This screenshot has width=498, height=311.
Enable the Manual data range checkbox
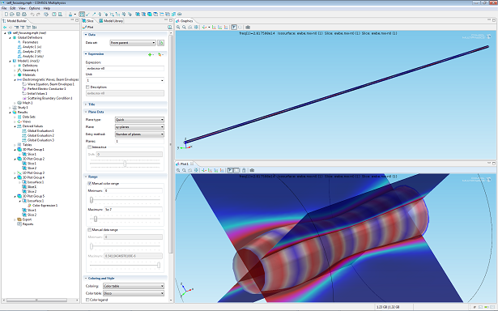click(90, 230)
